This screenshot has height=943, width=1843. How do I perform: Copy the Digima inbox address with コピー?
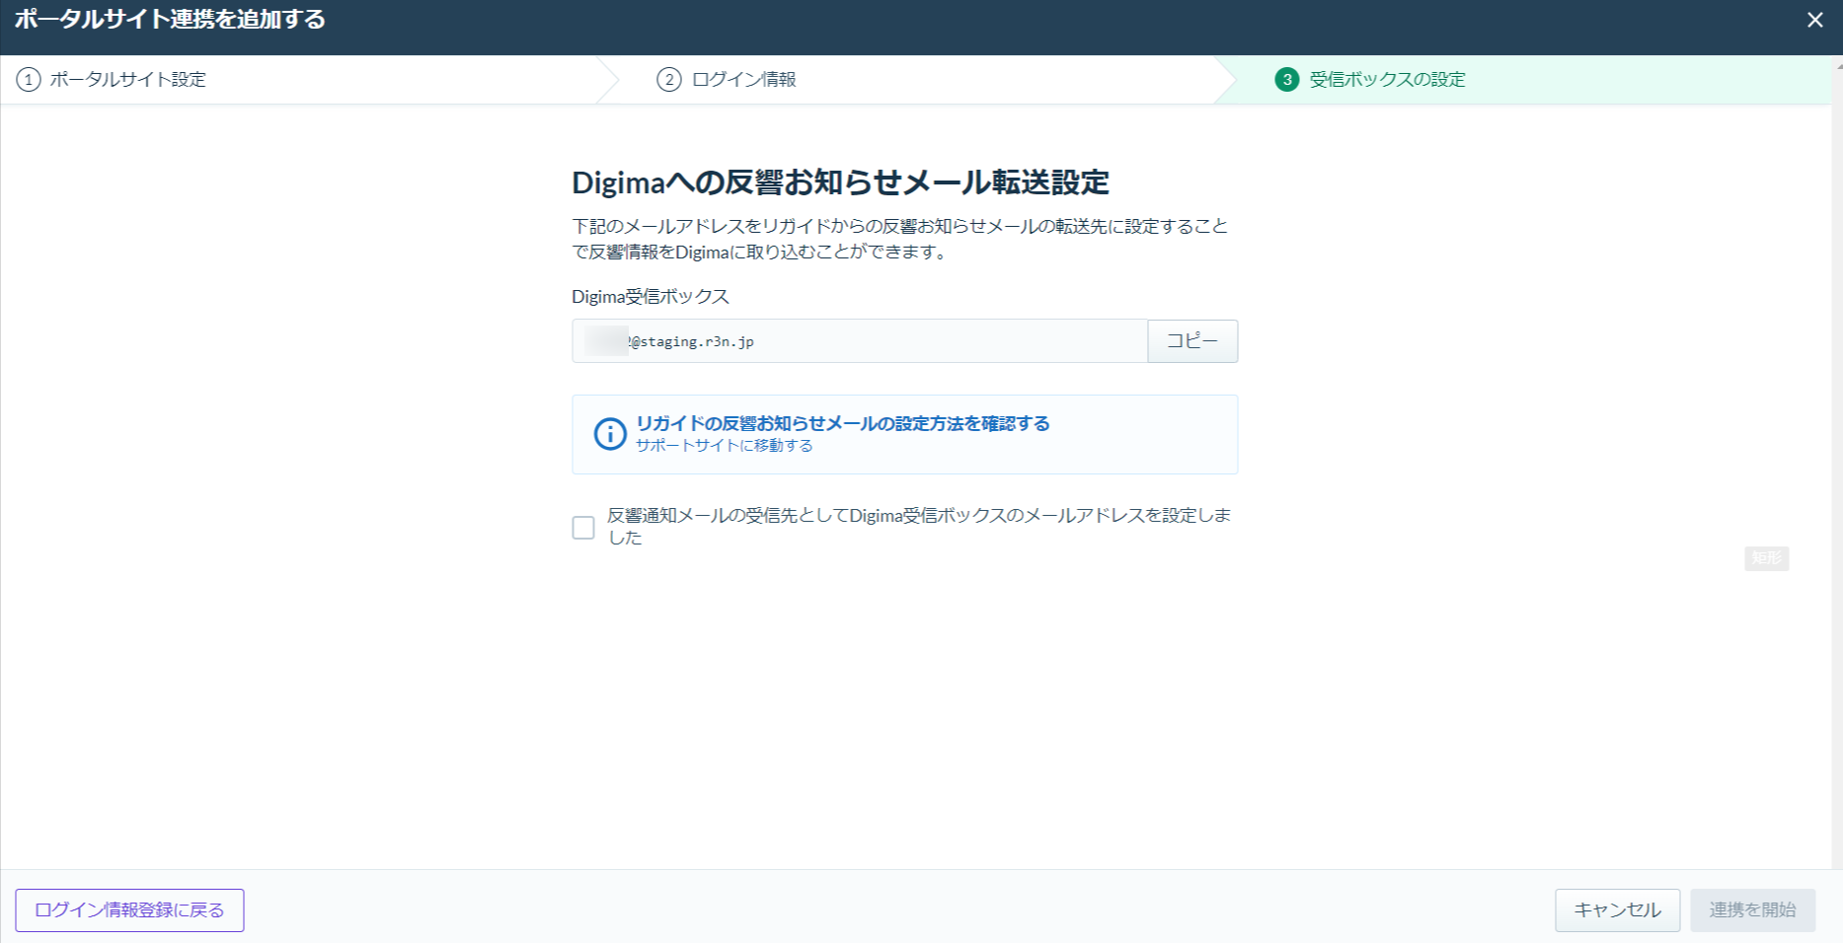tap(1192, 341)
